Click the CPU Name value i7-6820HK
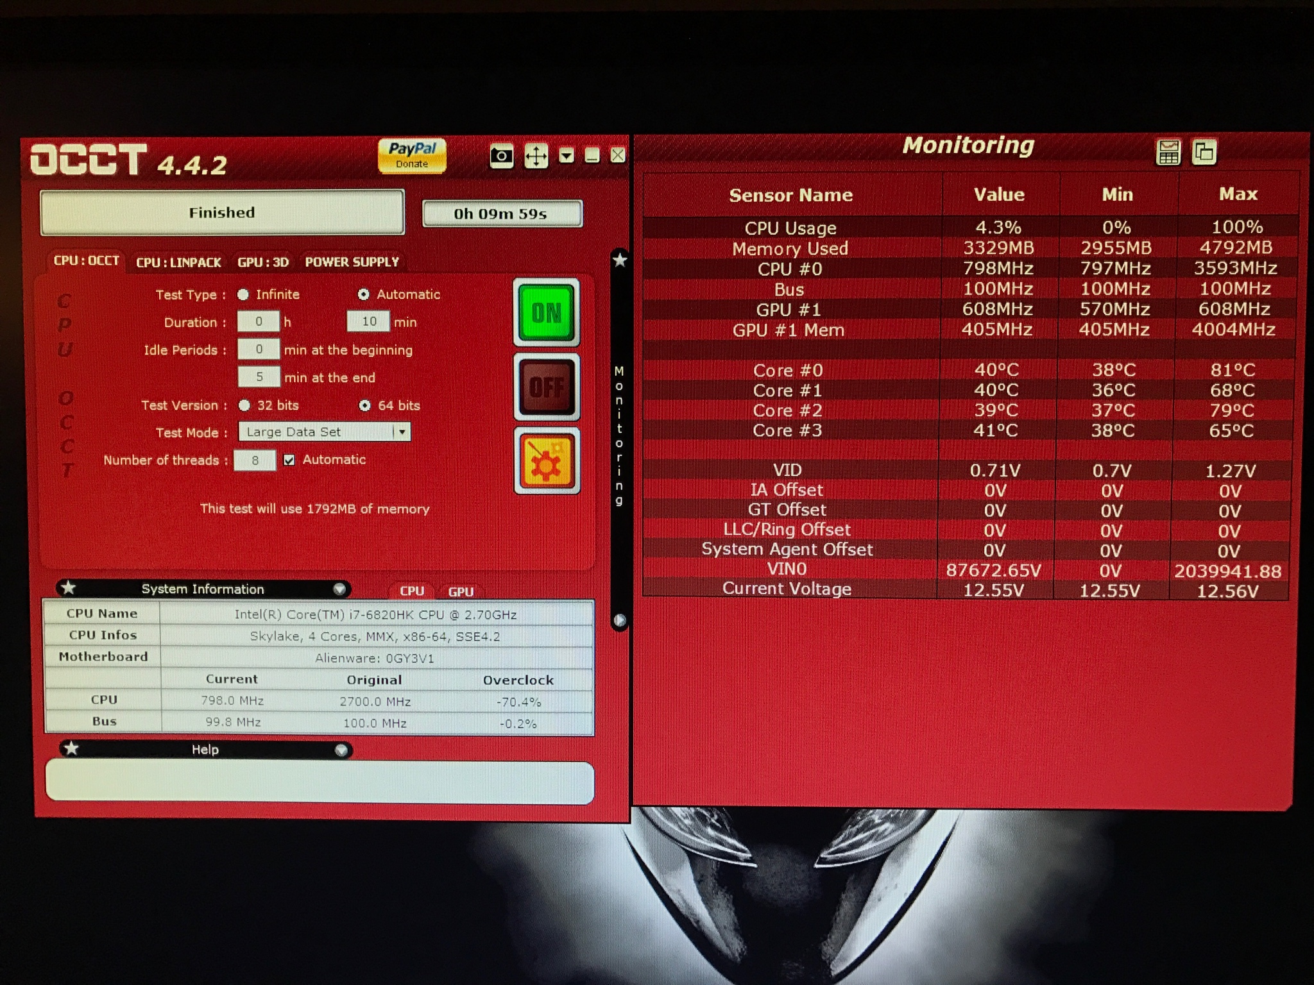Image resolution: width=1314 pixels, height=985 pixels. tap(376, 614)
